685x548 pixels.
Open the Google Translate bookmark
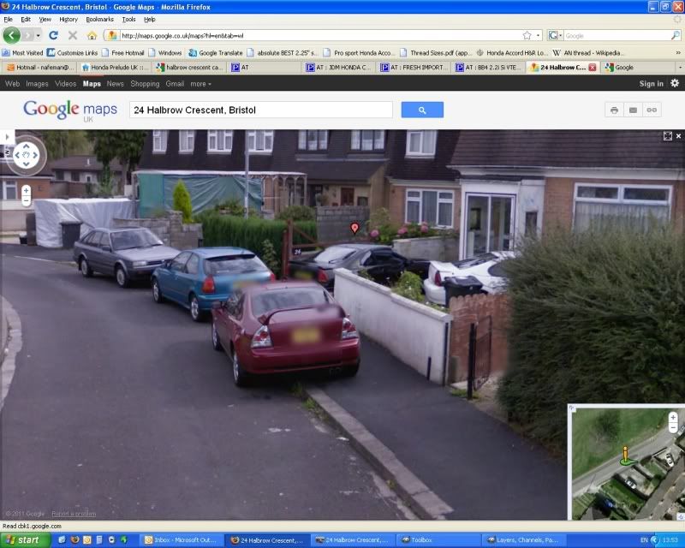216,53
